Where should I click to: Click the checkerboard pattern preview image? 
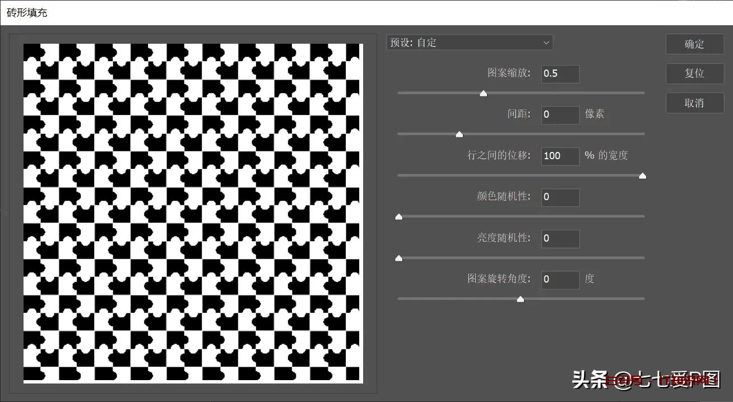tap(193, 213)
